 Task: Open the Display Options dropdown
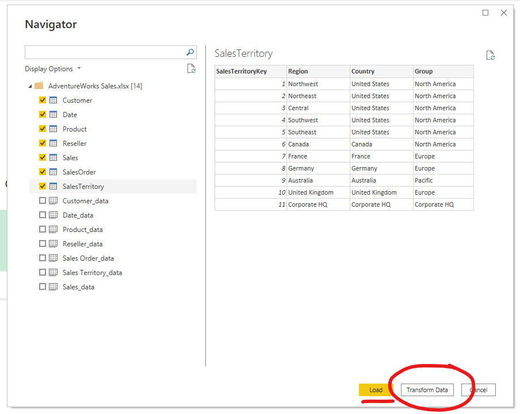point(52,69)
